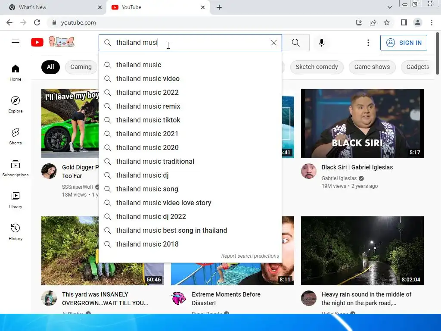Select the Gadgets filter chip
Screen dimensions: 441x331
[418, 67]
